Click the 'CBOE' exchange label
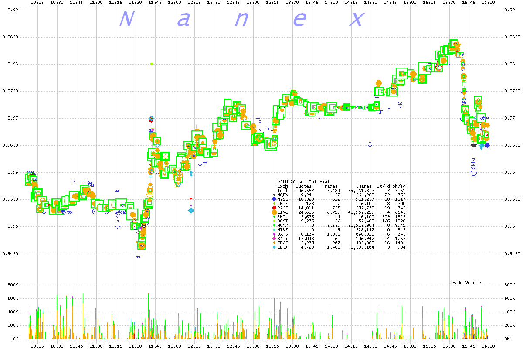Screen dimensions: 523x349 pos(283,203)
